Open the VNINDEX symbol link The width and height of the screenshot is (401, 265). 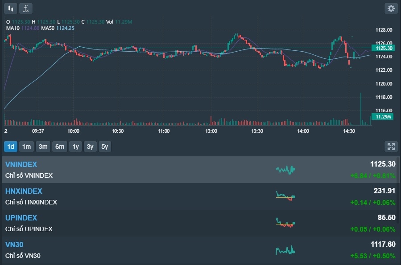[21, 165]
